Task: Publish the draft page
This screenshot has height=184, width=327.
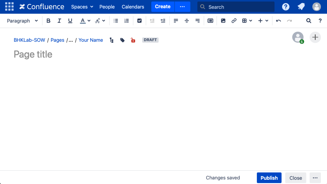Action: pos(269,178)
